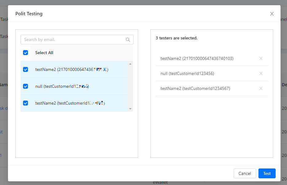The image size is (287, 185).
Task: Remove null (testCustomerId123456) from selected testers
Action: coord(261,73)
